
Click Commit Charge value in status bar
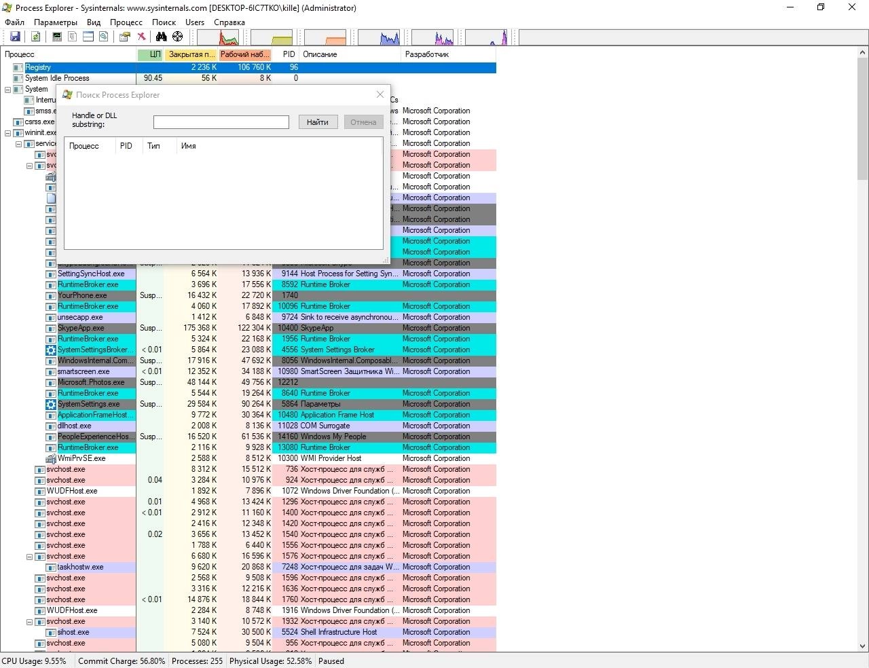(x=122, y=661)
